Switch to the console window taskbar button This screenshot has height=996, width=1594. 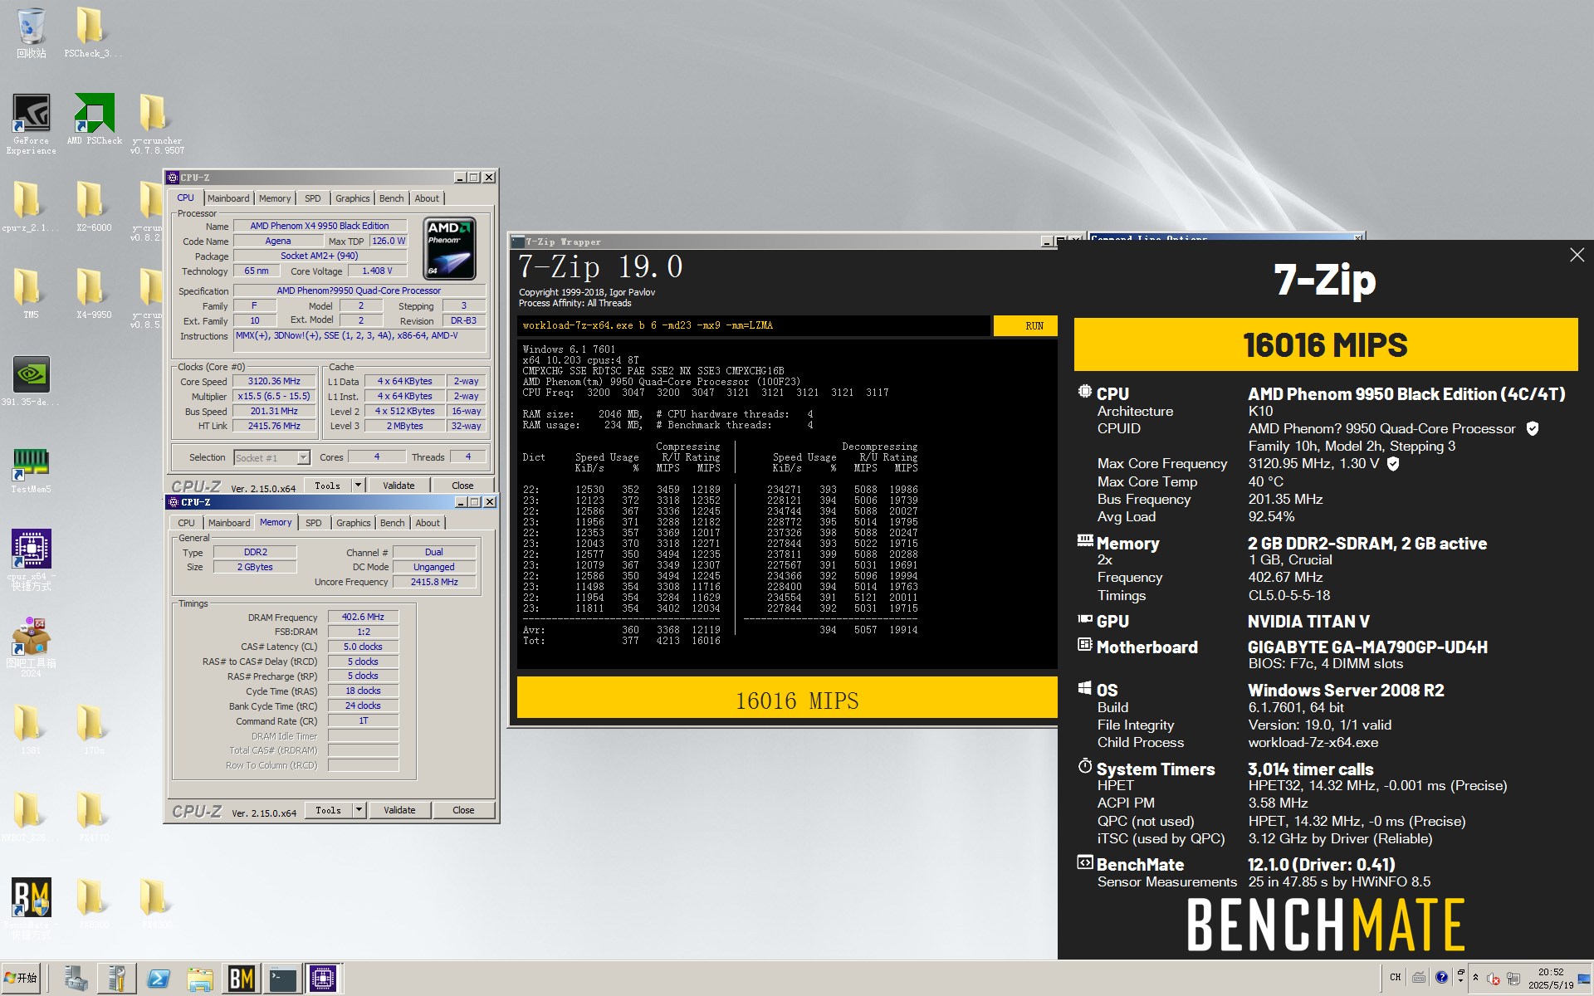[282, 979]
